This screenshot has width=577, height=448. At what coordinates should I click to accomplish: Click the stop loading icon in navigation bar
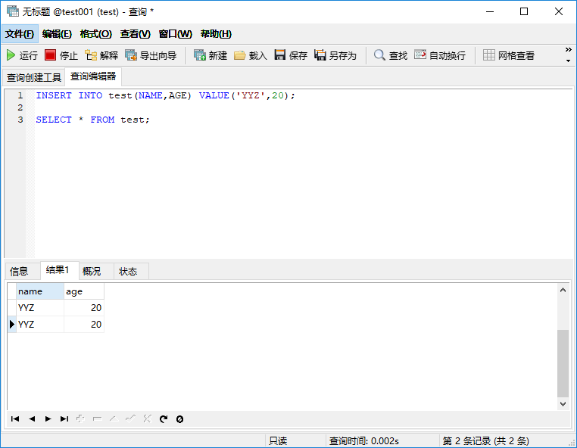[179, 419]
